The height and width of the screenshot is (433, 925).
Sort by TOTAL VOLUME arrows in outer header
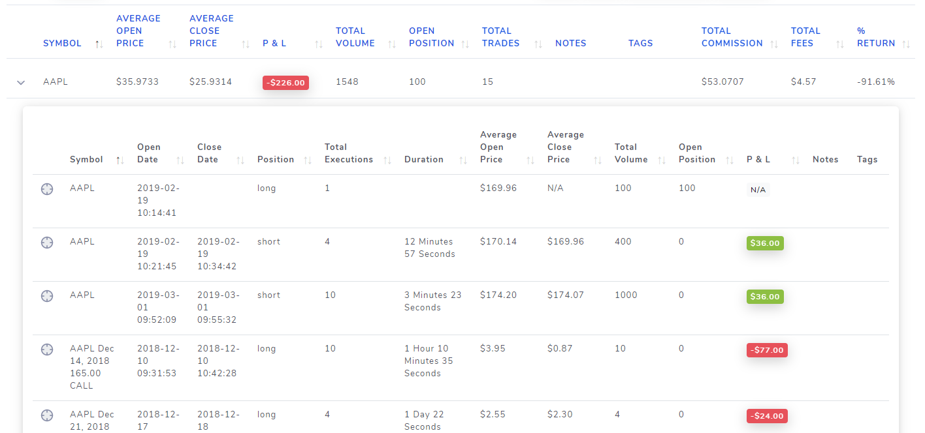392,44
